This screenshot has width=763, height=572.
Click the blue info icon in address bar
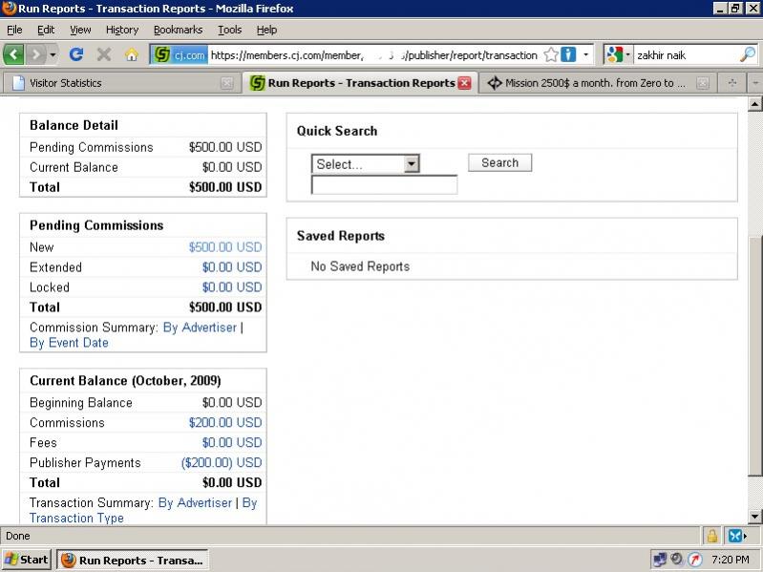[x=568, y=54]
